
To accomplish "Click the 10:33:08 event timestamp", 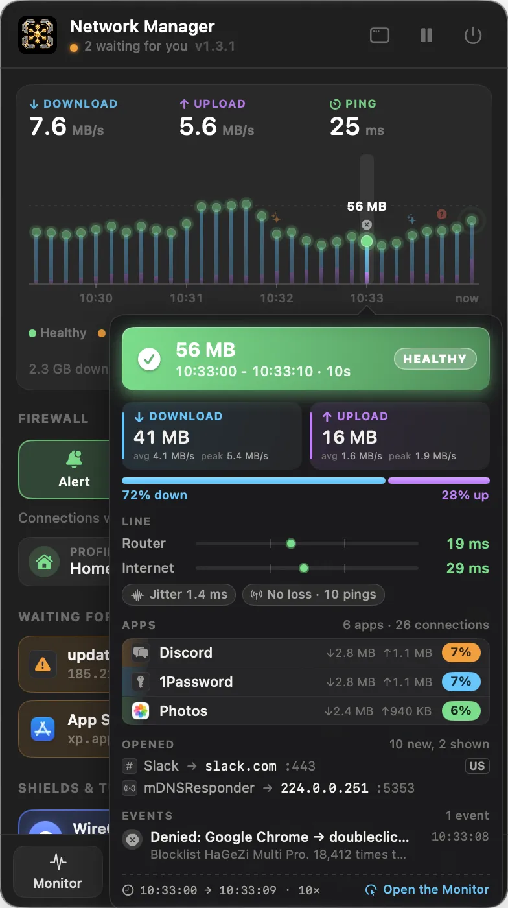I will [460, 837].
